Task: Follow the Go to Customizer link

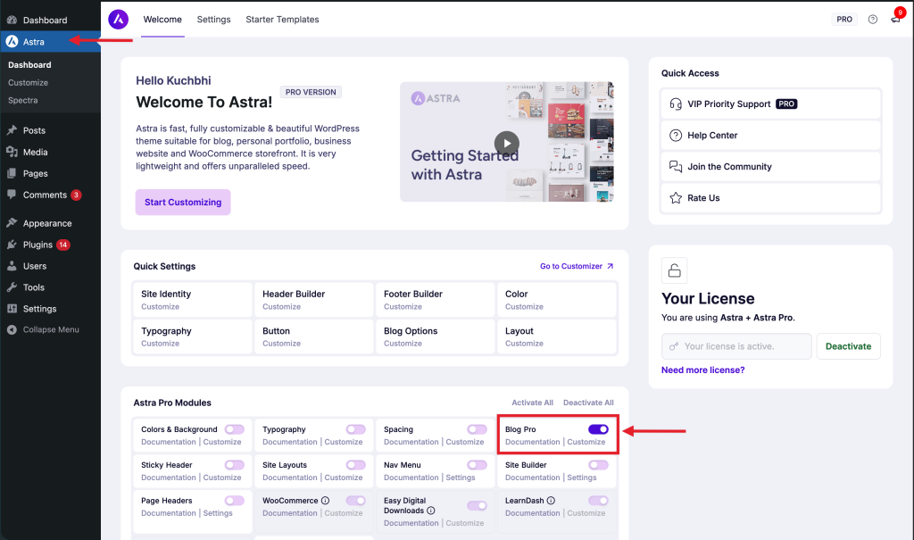Action: (577, 266)
